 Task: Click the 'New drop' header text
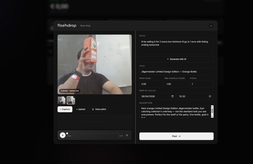(85, 26)
